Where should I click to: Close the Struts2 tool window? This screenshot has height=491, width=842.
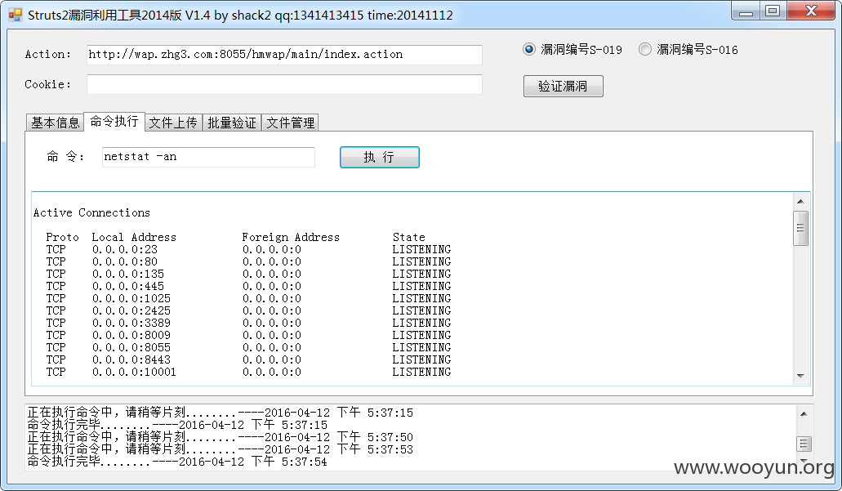point(811,11)
